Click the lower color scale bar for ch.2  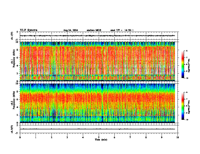pos(183,106)
